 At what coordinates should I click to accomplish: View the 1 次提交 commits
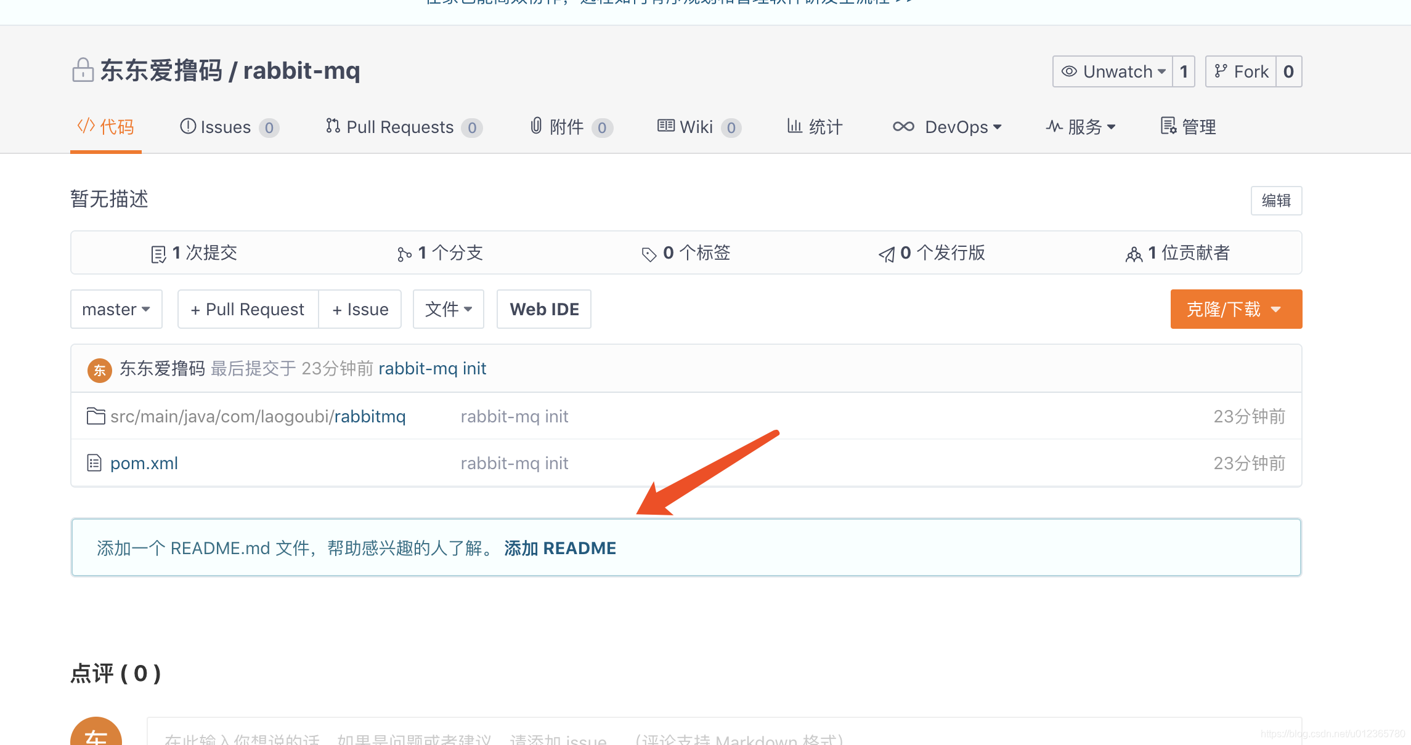[194, 253]
